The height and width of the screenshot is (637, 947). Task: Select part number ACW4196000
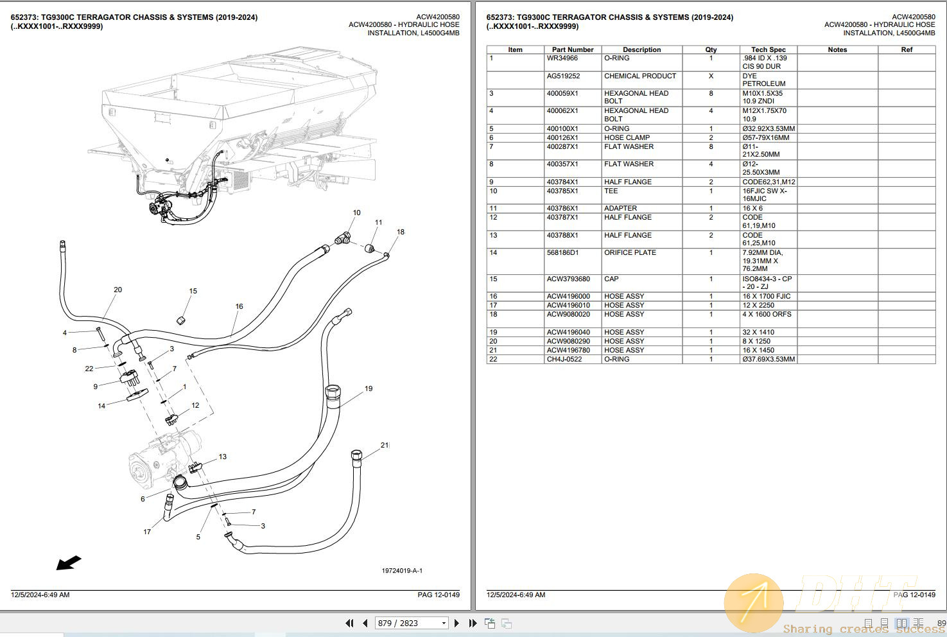coord(568,296)
